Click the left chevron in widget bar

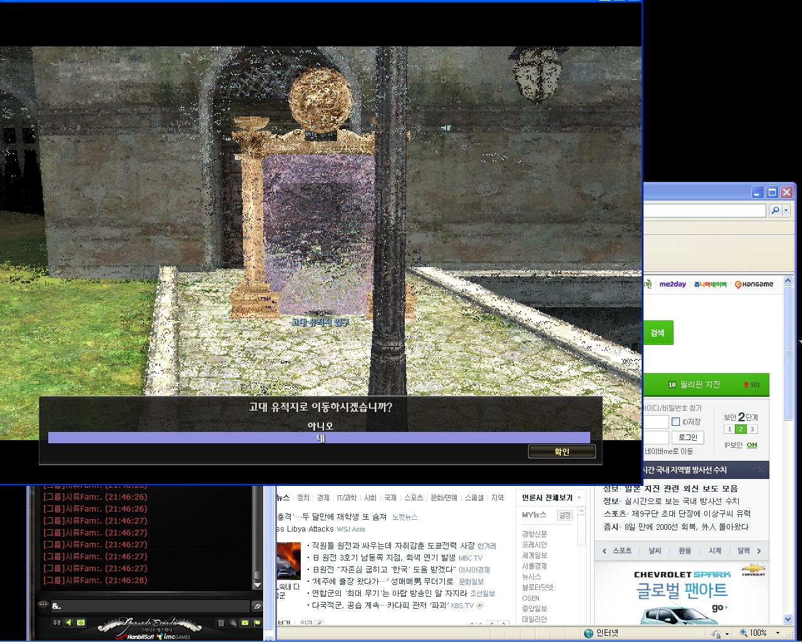click(x=604, y=551)
